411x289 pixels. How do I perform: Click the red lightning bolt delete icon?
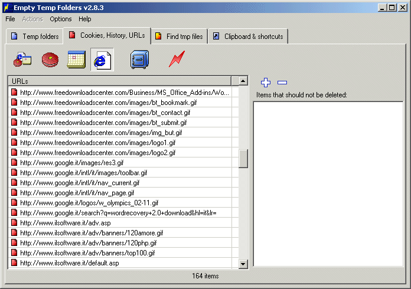click(177, 59)
